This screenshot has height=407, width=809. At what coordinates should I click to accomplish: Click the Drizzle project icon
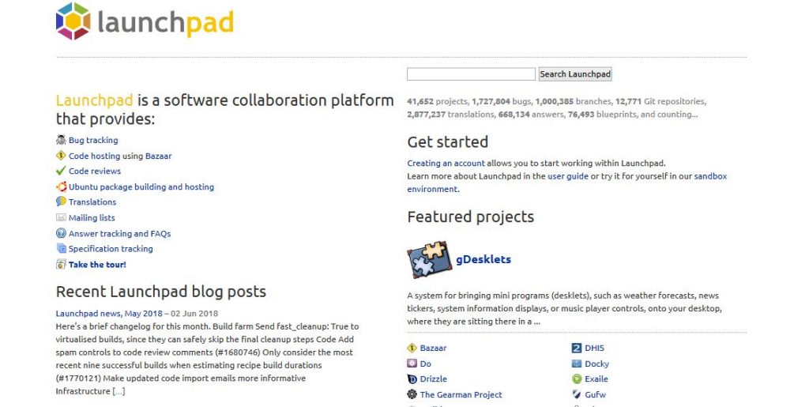(x=412, y=379)
